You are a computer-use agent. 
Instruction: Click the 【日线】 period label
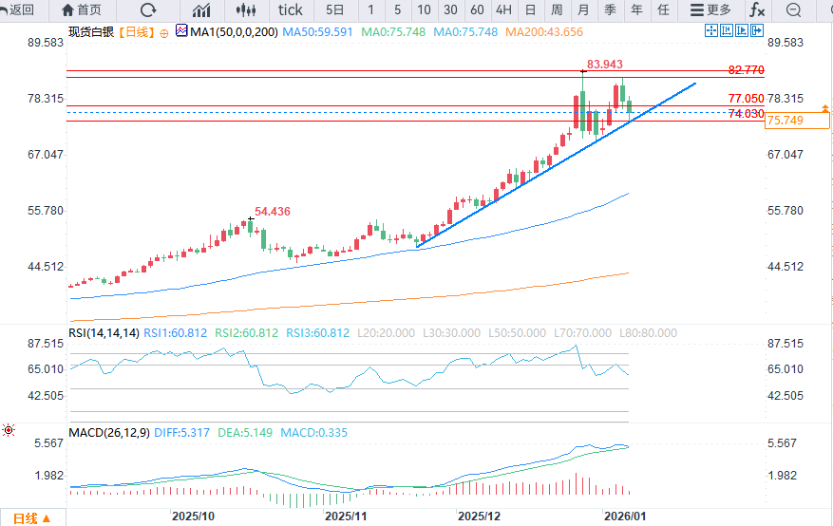point(136,32)
